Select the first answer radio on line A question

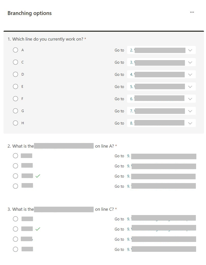point(15,156)
